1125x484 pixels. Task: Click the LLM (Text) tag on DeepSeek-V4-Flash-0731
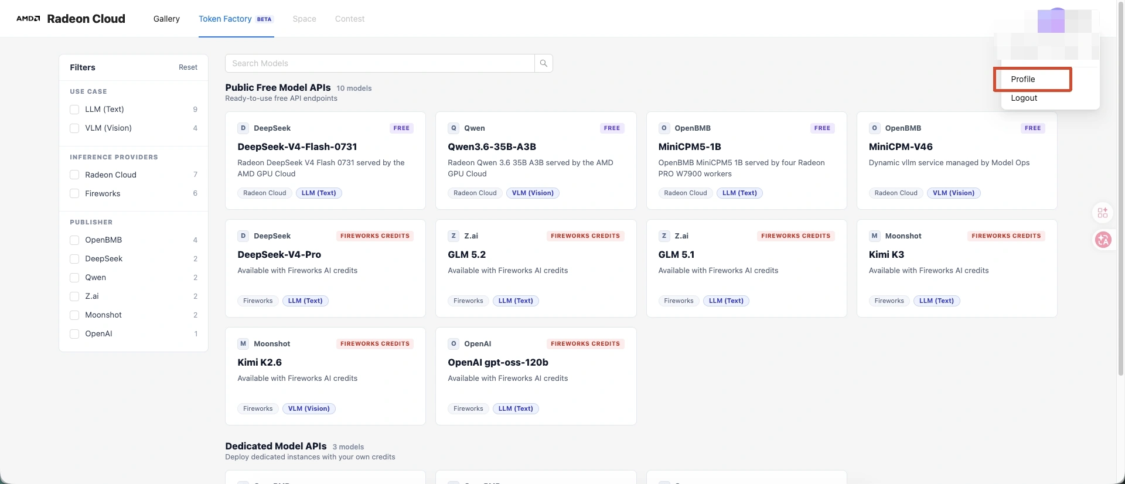click(319, 193)
